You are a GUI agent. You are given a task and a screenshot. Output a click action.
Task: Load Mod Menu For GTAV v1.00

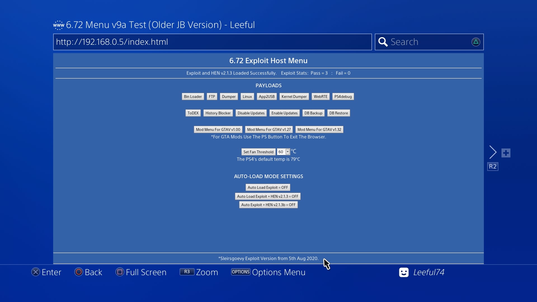click(218, 129)
